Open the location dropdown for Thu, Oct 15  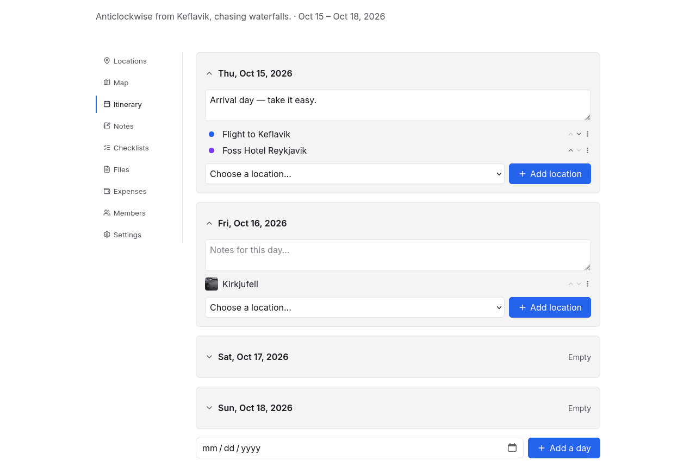pyautogui.click(x=355, y=174)
